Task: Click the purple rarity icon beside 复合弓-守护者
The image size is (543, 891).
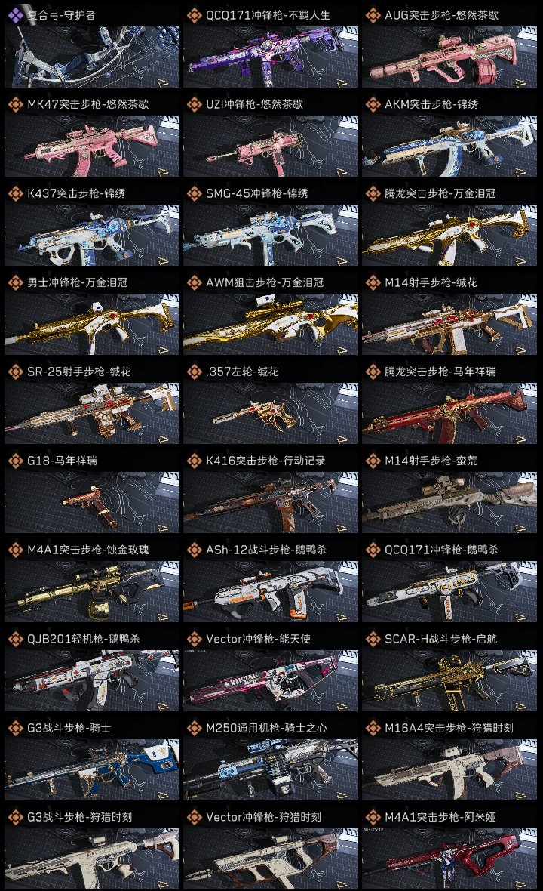Action: click(16, 15)
